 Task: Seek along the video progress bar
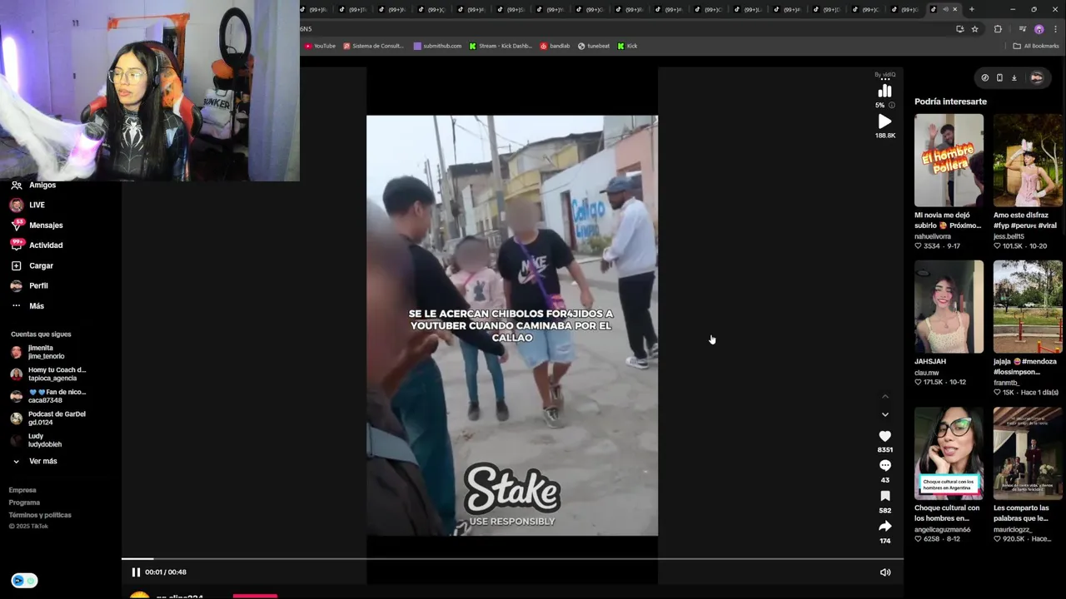click(512, 559)
